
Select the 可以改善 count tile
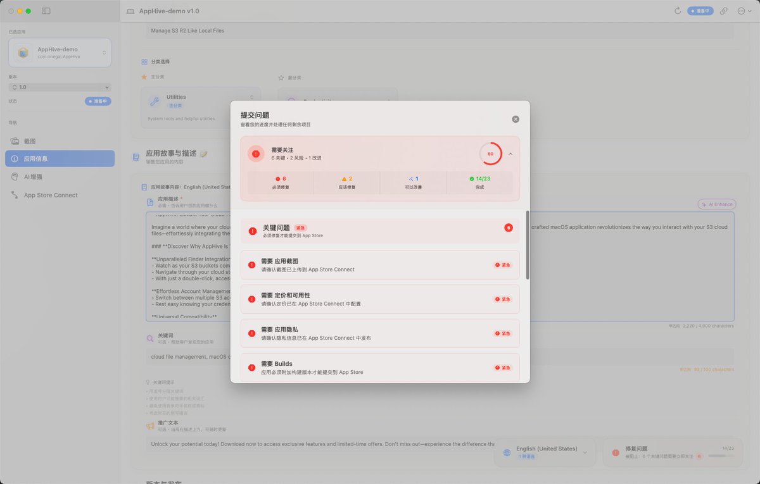(x=413, y=183)
